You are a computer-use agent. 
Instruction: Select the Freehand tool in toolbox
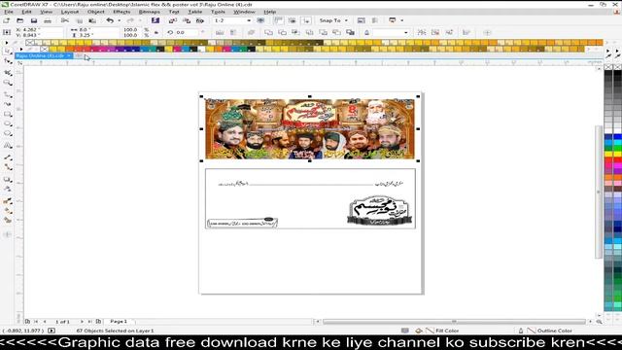8,94
